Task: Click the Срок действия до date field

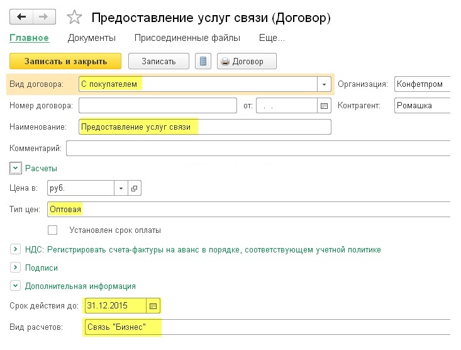Action: [x=116, y=306]
